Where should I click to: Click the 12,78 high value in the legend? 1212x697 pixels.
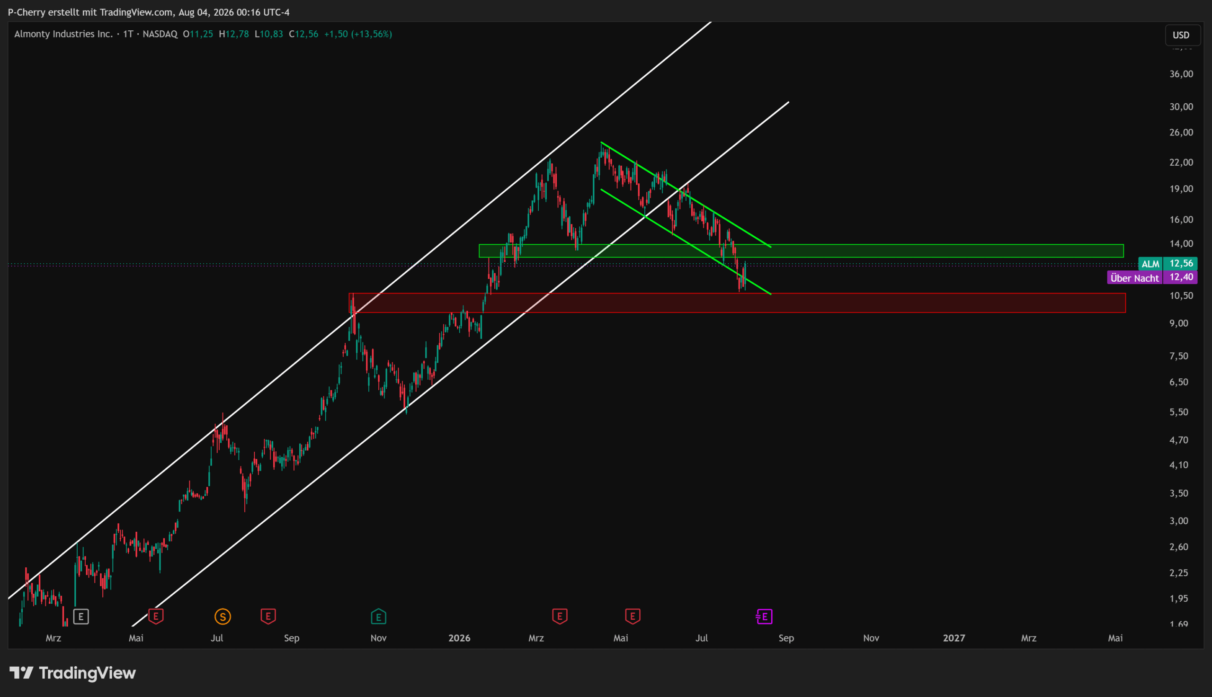tap(237, 34)
